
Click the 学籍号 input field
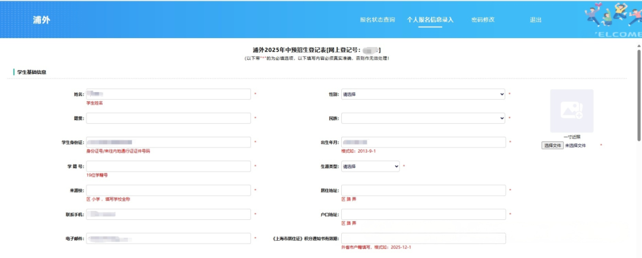(168, 166)
